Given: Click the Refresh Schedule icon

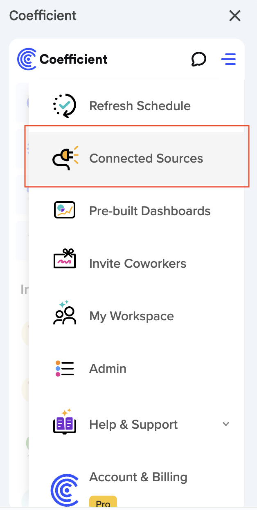Looking at the screenshot, I should click(64, 106).
